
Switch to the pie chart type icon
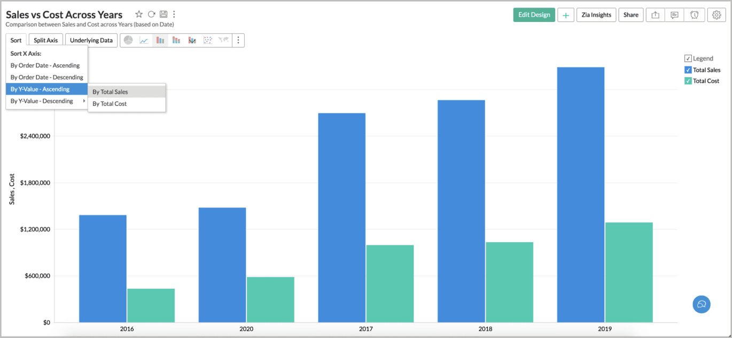(128, 40)
